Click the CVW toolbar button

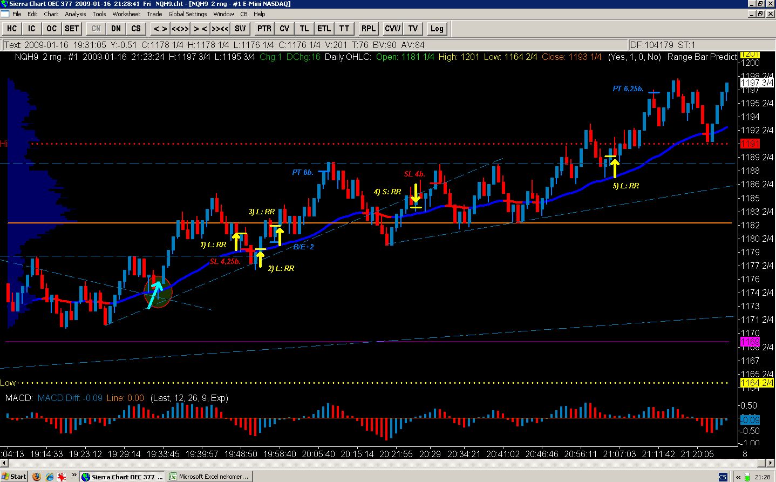point(393,29)
